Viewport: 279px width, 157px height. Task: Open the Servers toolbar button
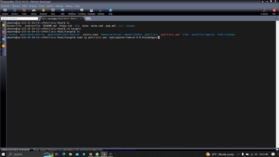click(14, 12)
